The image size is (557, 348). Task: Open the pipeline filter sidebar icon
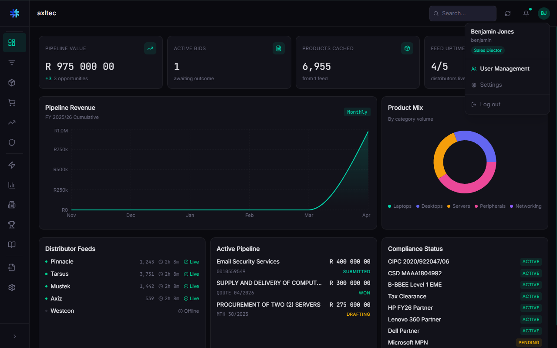(12, 63)
